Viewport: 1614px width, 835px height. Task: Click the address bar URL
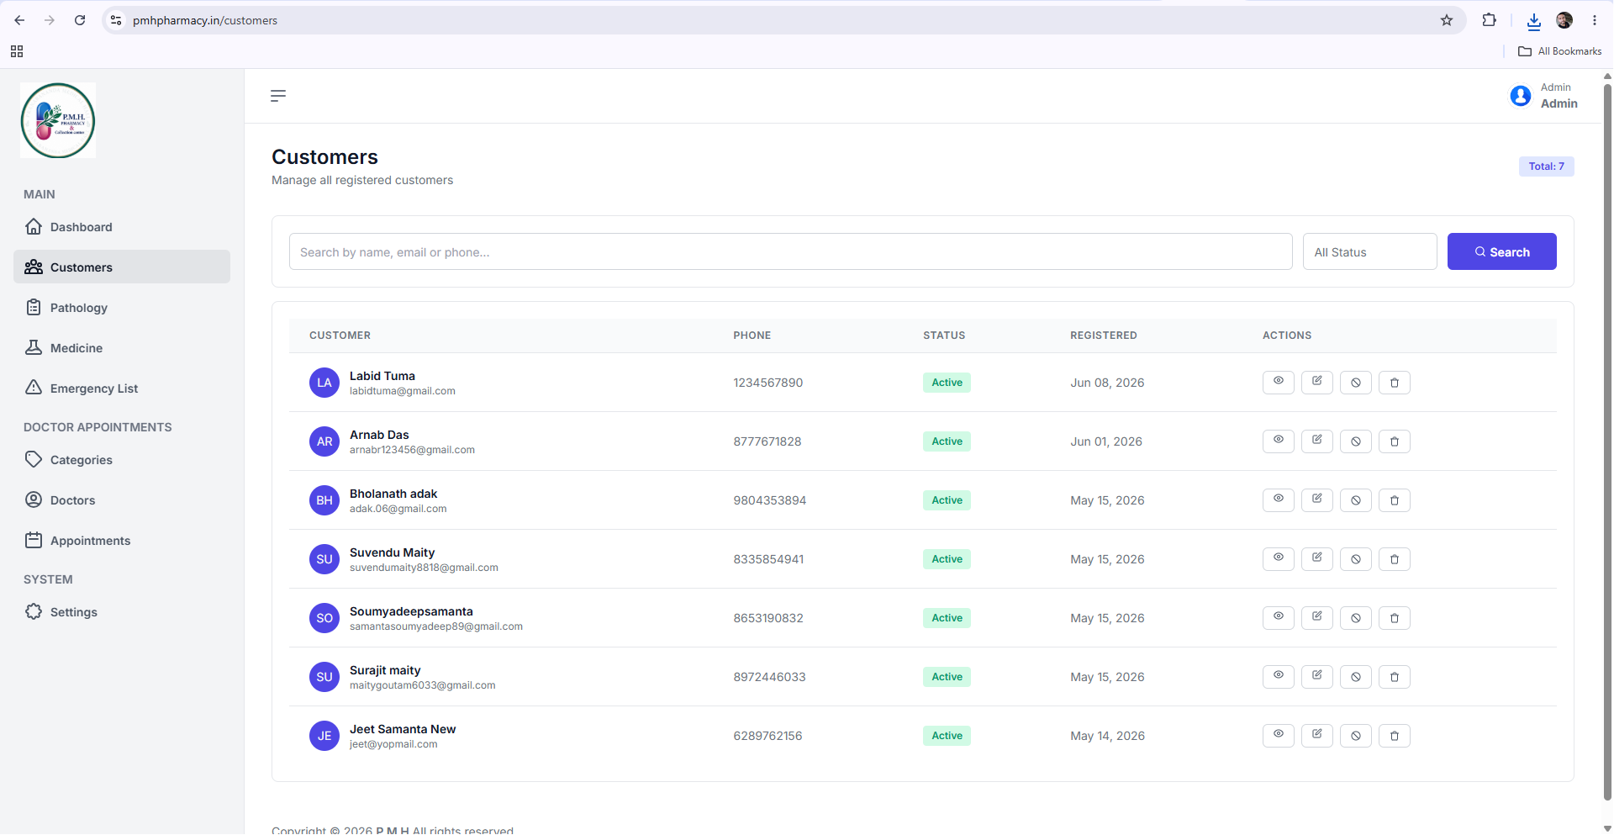click(205, 20)
